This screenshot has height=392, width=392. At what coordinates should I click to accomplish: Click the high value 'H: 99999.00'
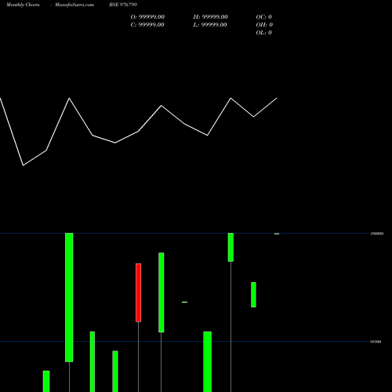[x=211, y=17]
